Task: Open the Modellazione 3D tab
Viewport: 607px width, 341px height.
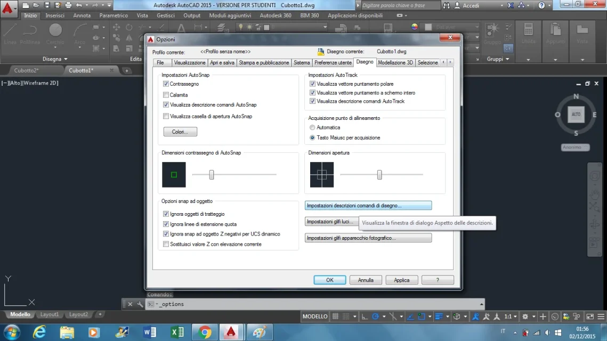Action: click(x=395, y=63)
